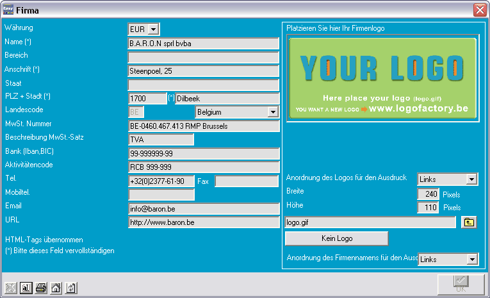490x298 pixels.
Task: Click the refresh document icon
Action: click(71, 288)
